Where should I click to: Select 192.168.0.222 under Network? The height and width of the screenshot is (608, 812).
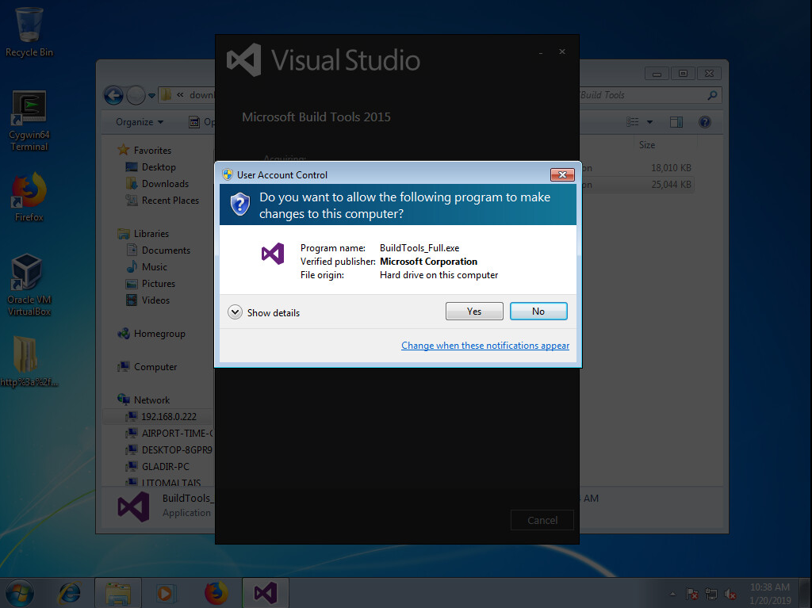tap(168, 417)
